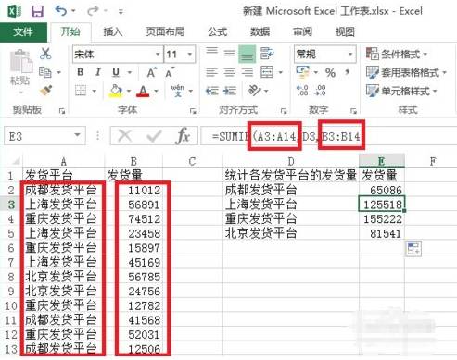This screenshot has height=360, width=457.
Task: Click the Decrease Decimal icon
Action: click(320, 91)
